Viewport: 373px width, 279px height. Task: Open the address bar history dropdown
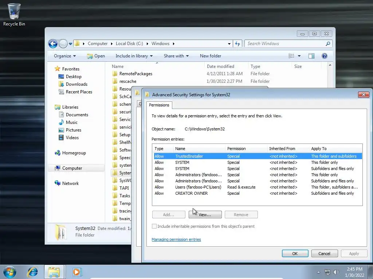coord(229,44)
